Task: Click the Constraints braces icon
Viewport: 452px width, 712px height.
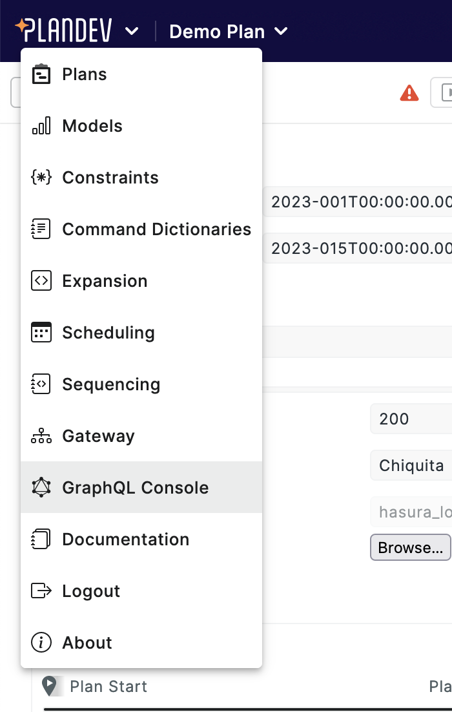Action: click(41, 177)
